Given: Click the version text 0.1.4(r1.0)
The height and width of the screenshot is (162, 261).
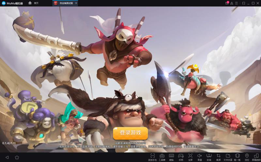Looking at the screenshot, I should pos(9,143).
